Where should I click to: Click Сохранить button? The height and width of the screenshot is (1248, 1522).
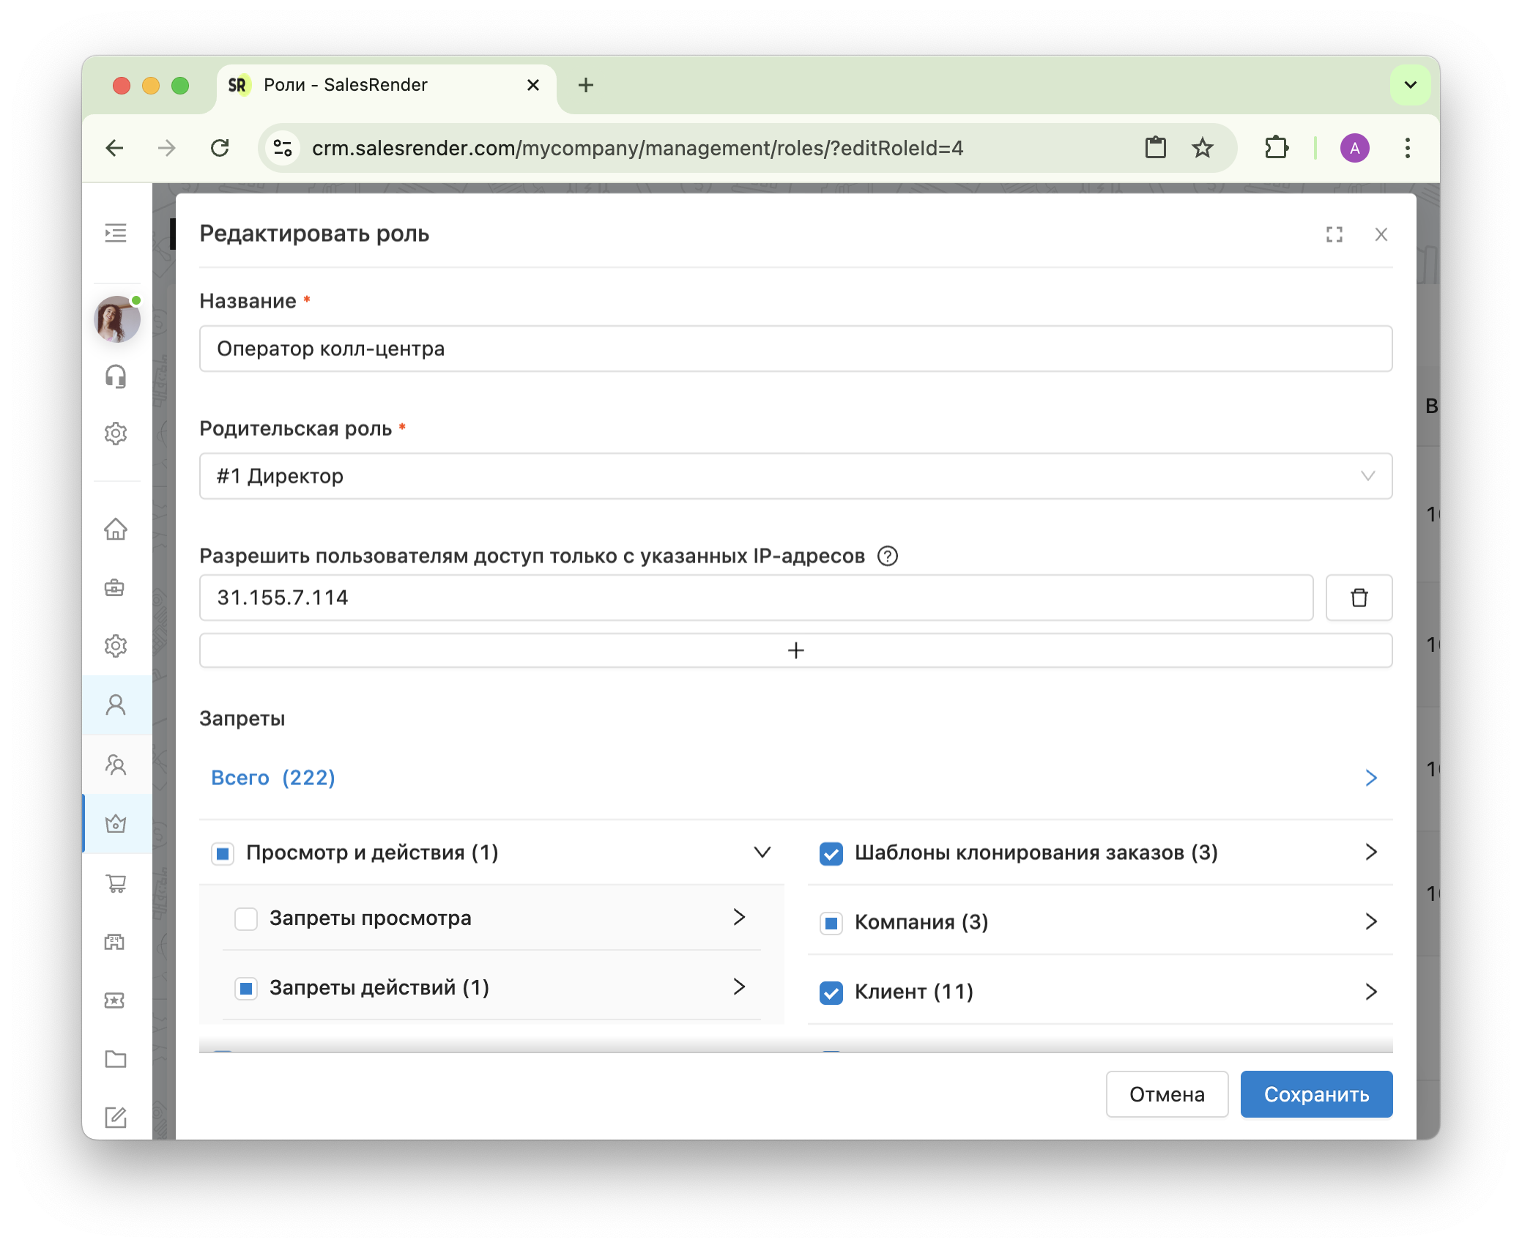pyautogui.click(x=1316, y=1094)
